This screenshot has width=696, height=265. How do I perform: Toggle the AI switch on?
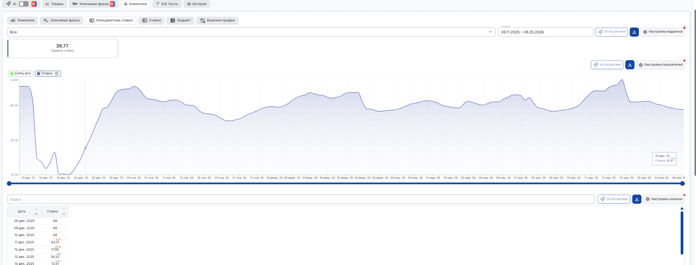(24, 4)
